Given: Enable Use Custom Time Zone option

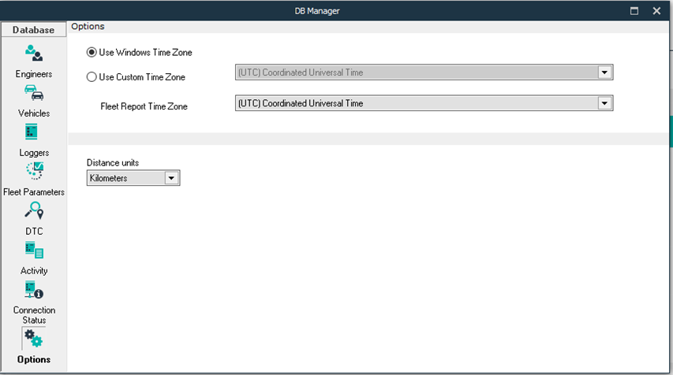Looking at the screenshot, I should tap(92, 77).
